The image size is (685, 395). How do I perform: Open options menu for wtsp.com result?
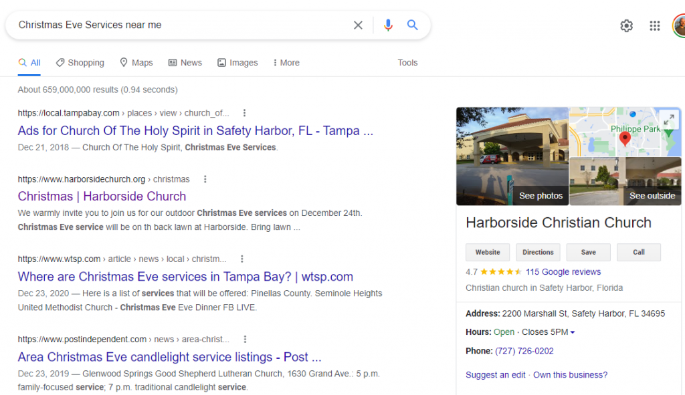(241, 259)
